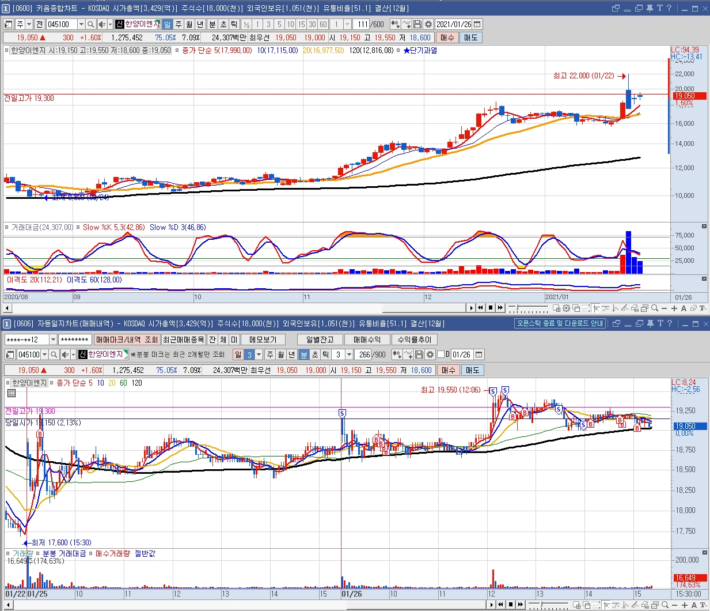
Task: Open settings gear in bottom chart toolbar
Action: [430, 354]
